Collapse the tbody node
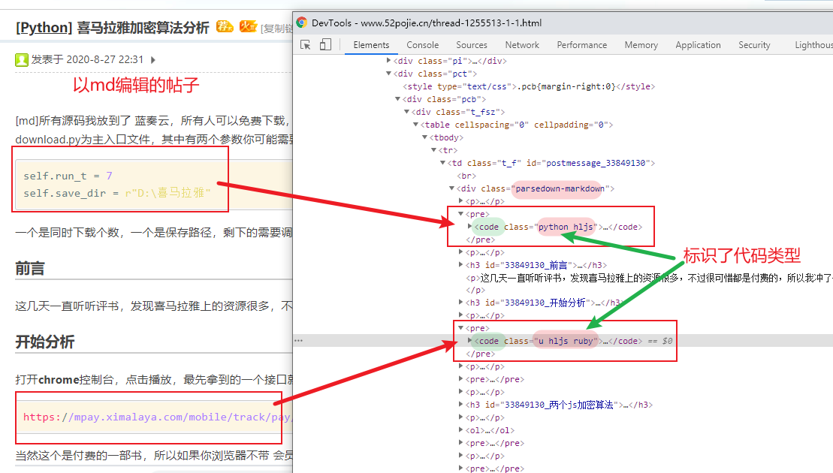Screen dimensions: 833x473 click(x=424, y=137)
